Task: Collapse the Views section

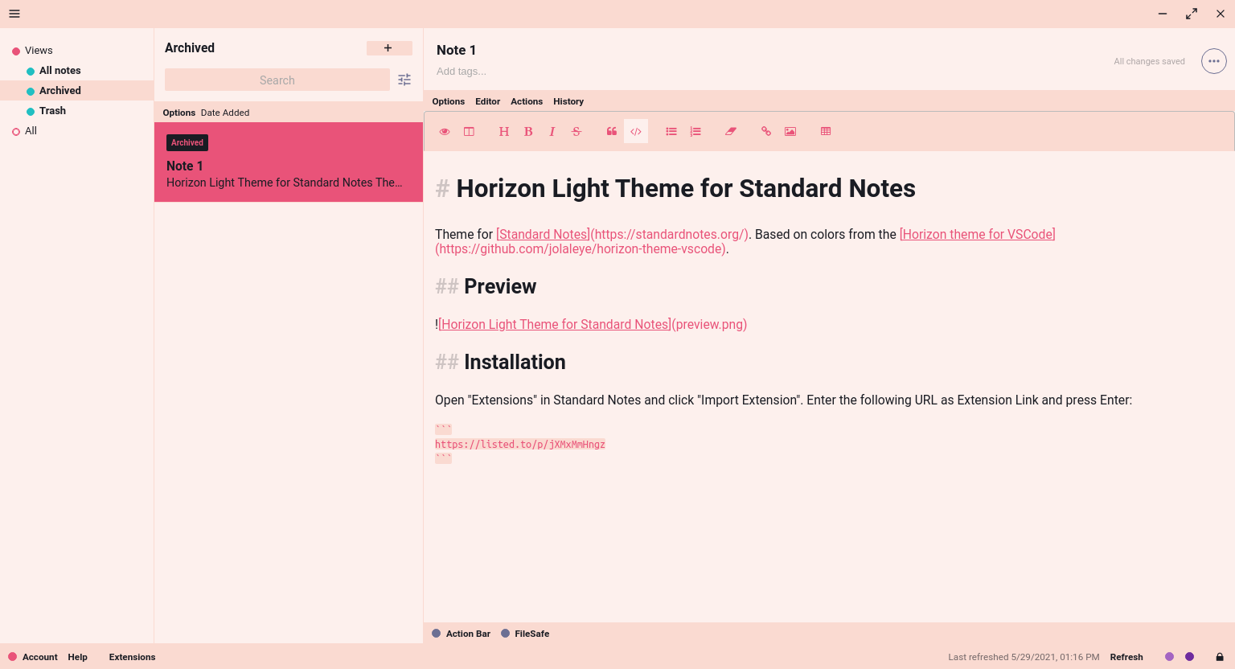Action: coord(39,51)
